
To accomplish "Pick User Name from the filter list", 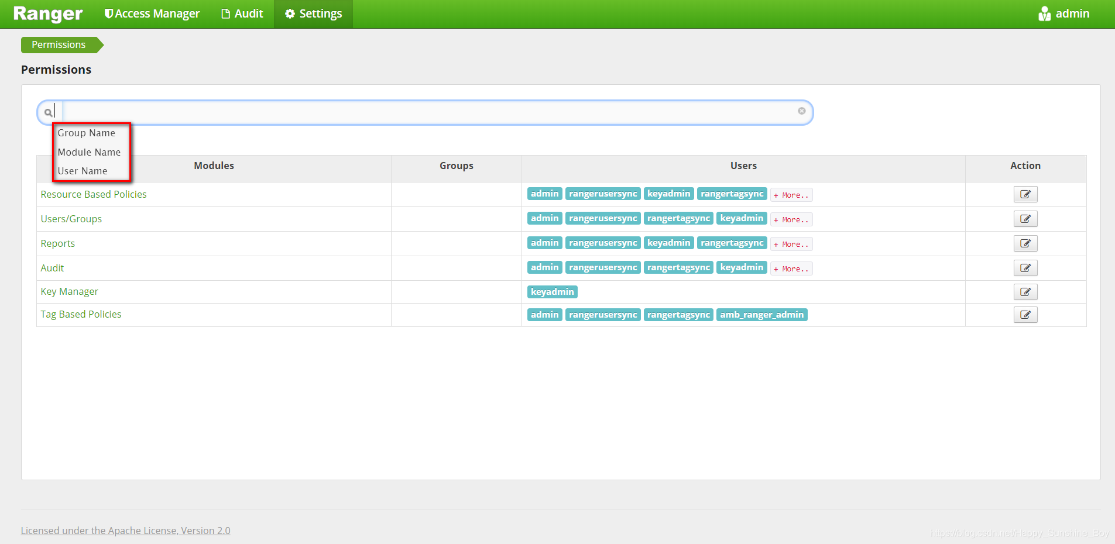I will click(83, 170).
